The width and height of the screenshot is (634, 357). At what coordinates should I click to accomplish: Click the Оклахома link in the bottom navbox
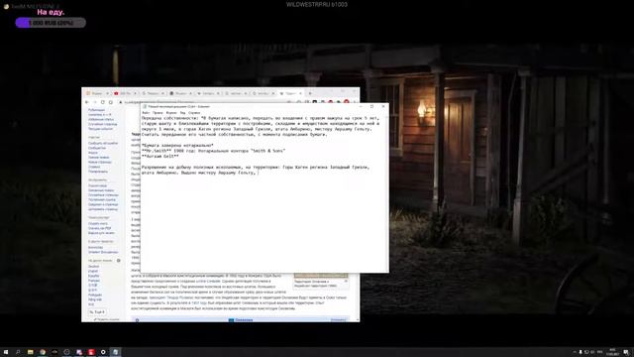[x=244, y=319]
